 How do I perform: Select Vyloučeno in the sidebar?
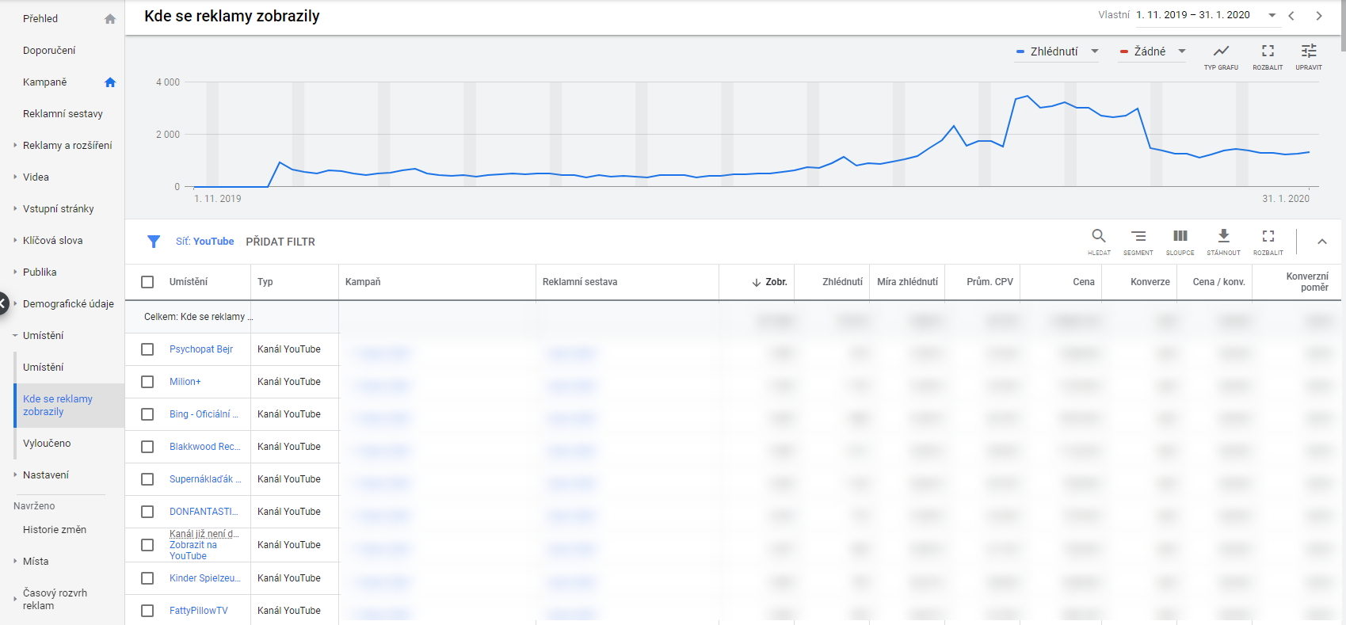(47, 444)
